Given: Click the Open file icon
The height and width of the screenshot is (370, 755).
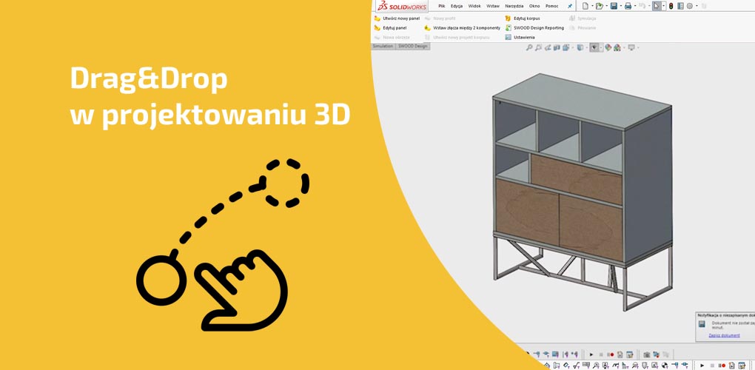Looking at the screenshot, I should (x=599, y=6).
